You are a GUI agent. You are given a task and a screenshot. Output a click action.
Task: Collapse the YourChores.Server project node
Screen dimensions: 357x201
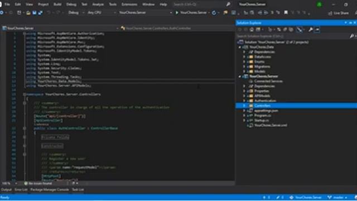pos(240,76)
